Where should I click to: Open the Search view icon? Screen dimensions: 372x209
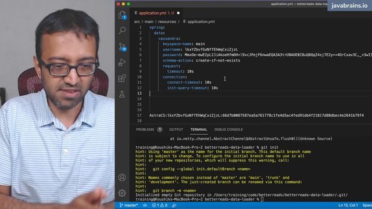pos(122,30)
